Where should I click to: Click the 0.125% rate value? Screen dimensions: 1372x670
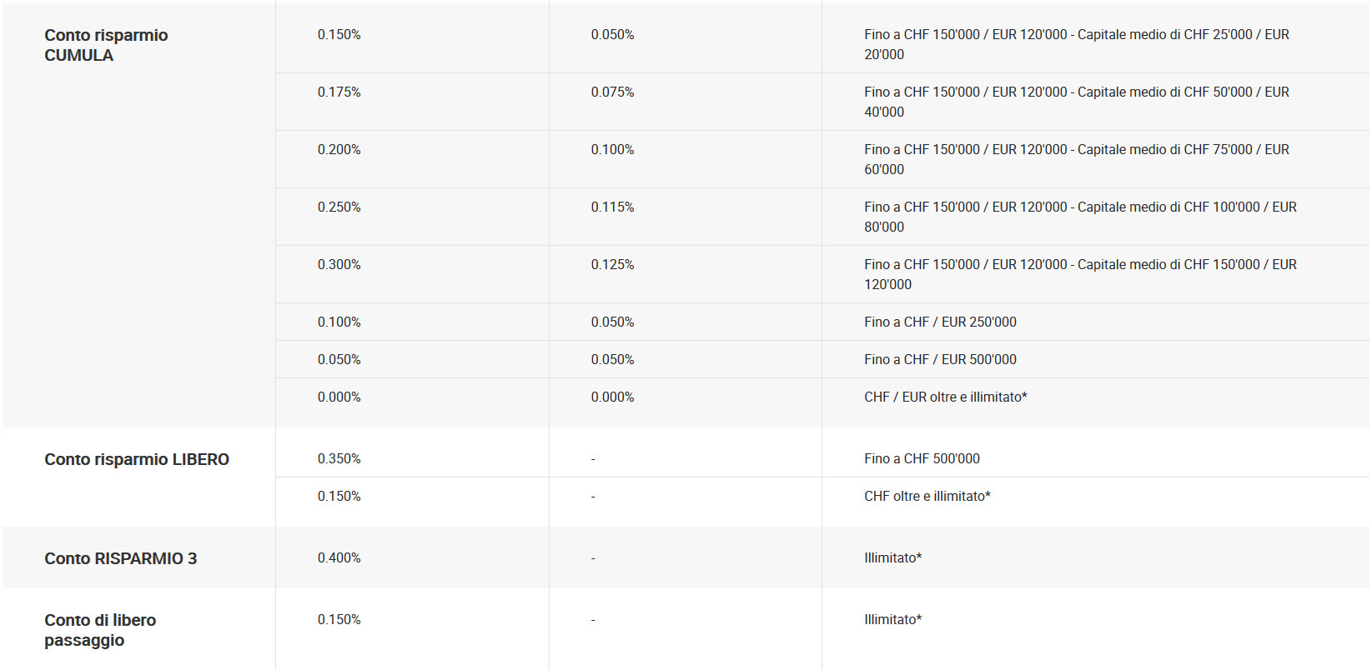point(613,264)
